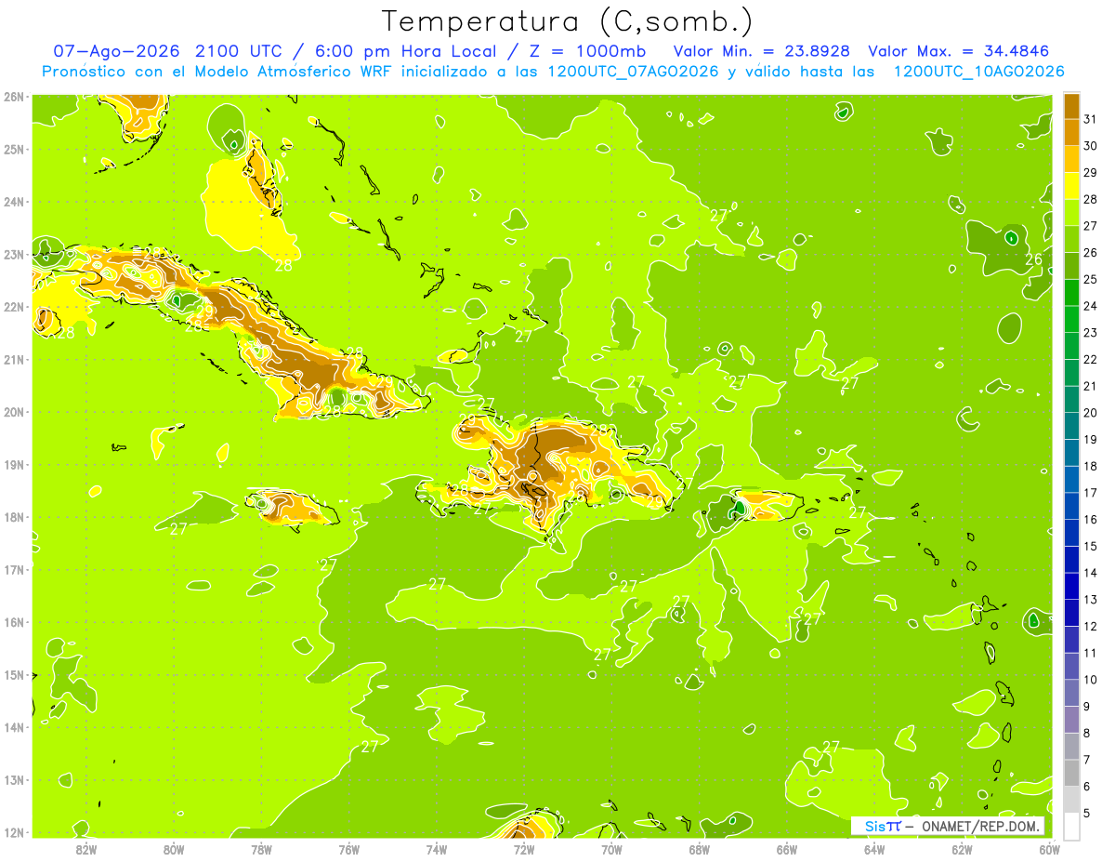
Task: Click the legend scale value 28
Action: (1090, 199)
